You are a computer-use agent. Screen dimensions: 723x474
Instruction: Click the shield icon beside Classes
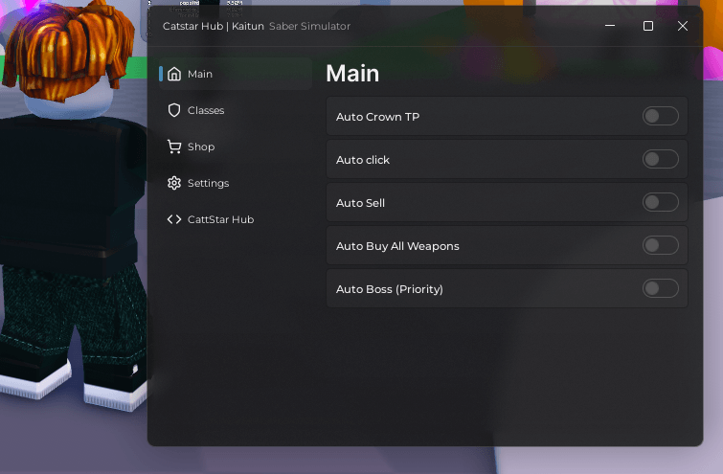coord(174,110)
